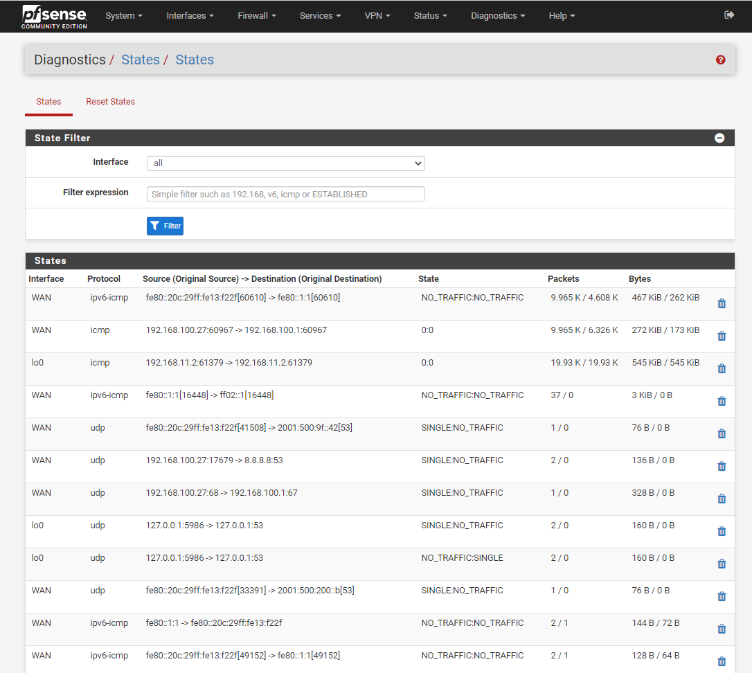Click the Bytes column header
The width and height of the screenshot is (752, 673).
[x=640, y=279]
